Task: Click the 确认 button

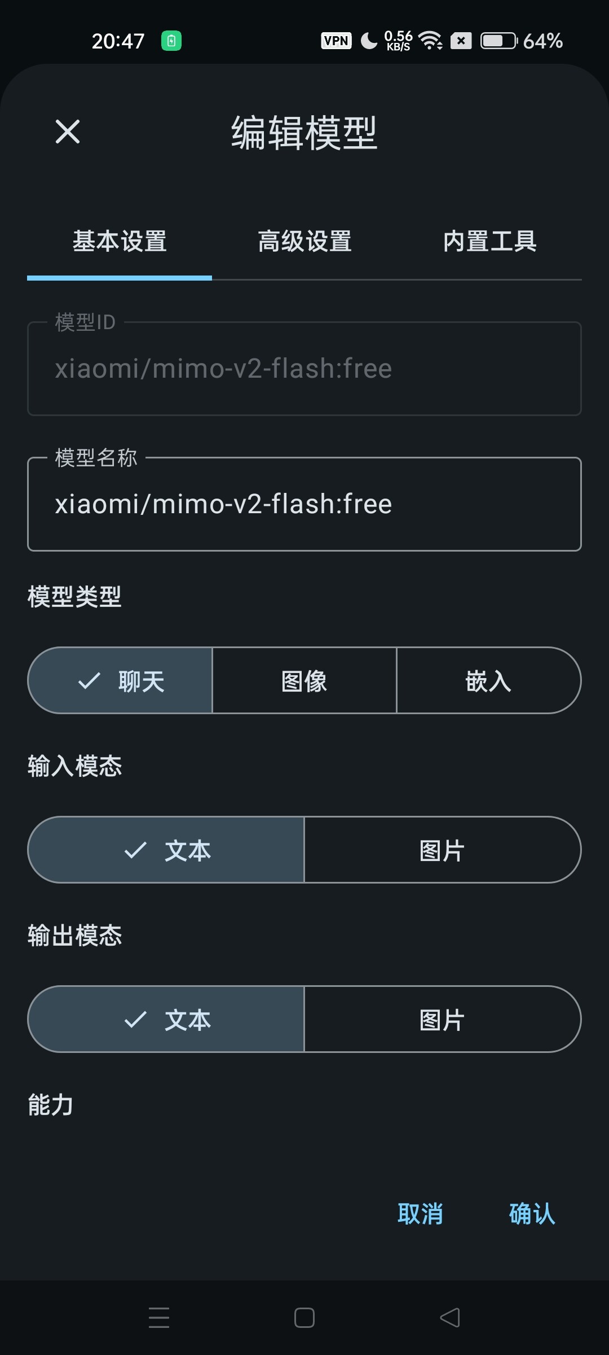Action: click(532, 1213)
